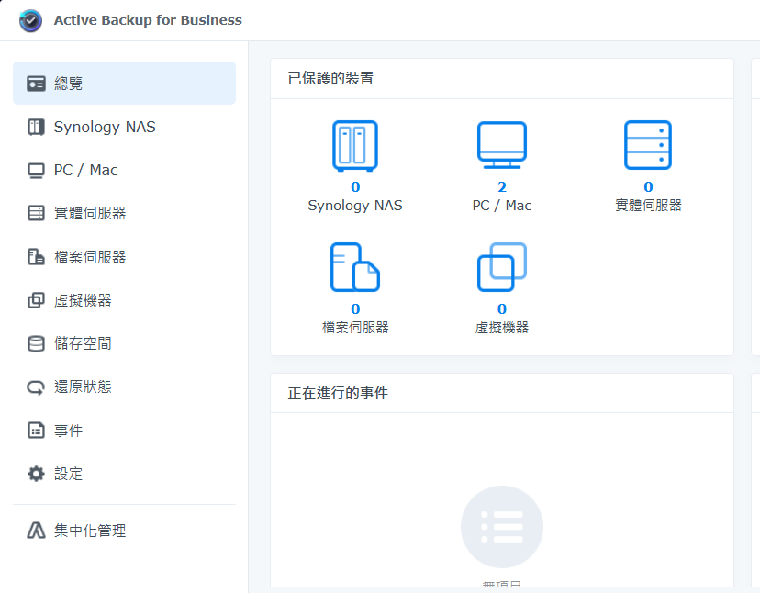Click the 虛擬機器 count 0

(x=502, y=308)
